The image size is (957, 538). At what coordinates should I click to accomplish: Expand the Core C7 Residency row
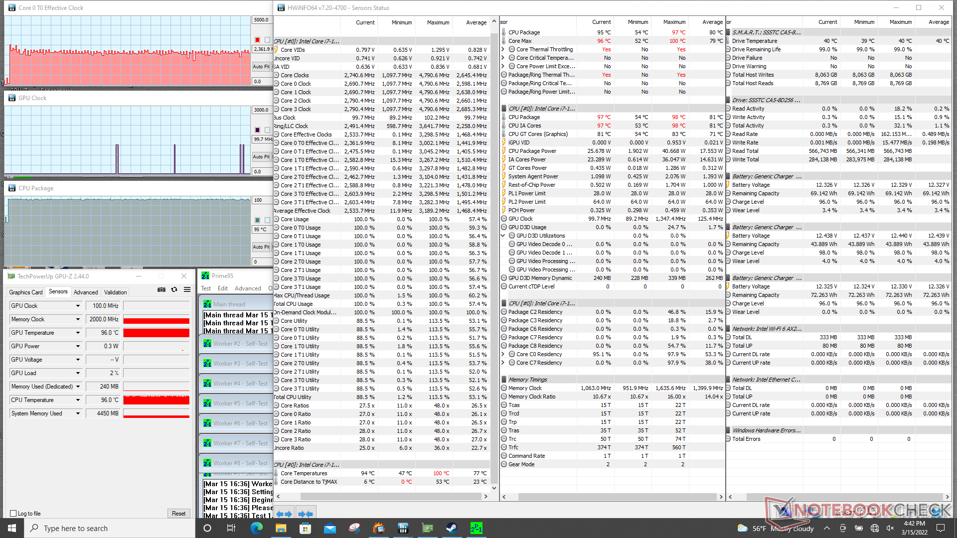click(503, 363)
